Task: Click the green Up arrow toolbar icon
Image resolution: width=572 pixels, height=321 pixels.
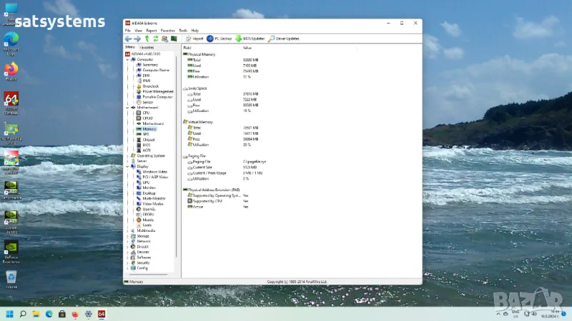Action: tap(147, 39)
